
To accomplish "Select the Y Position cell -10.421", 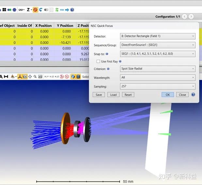I will coord(65,43).
